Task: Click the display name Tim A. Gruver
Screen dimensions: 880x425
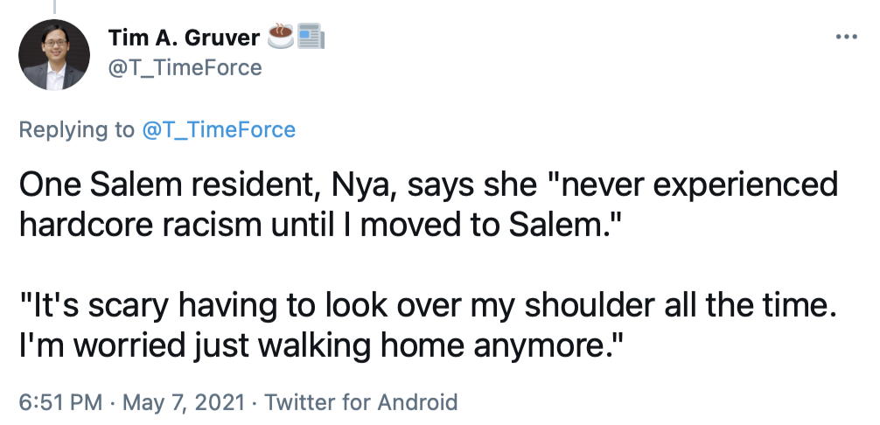Action: click(x=184, y=38)
